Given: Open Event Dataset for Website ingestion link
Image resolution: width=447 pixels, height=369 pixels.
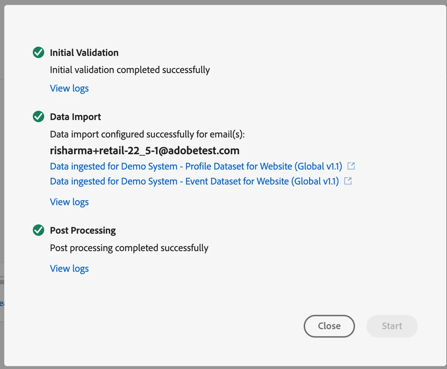Looking at the screenshot, I should (195, 181).
